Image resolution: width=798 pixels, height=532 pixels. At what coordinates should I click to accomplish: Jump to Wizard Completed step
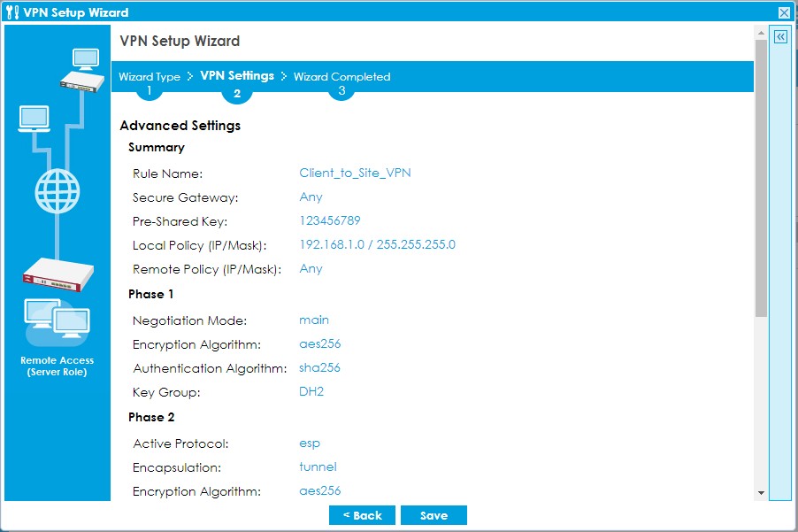tap(341, 77)
